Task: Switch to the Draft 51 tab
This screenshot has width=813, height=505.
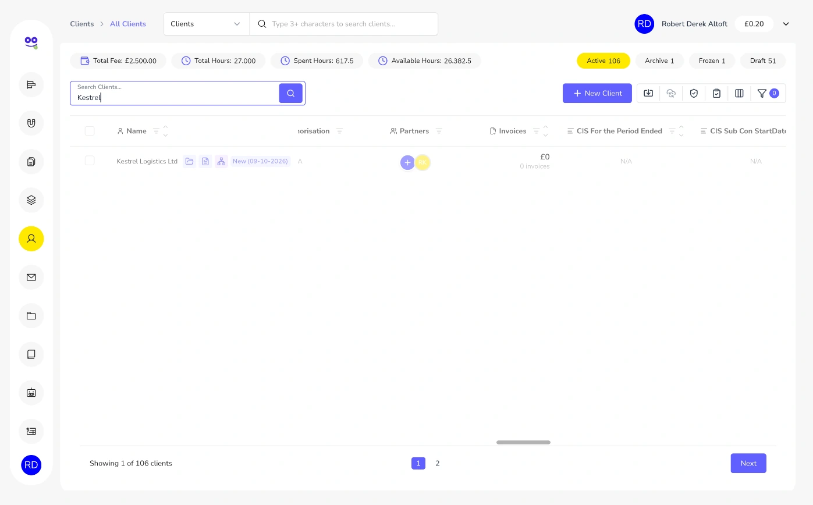Action: [763, 61]
